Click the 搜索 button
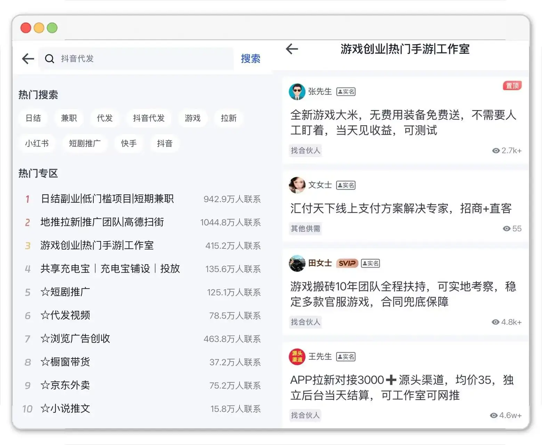 (251, 58)
